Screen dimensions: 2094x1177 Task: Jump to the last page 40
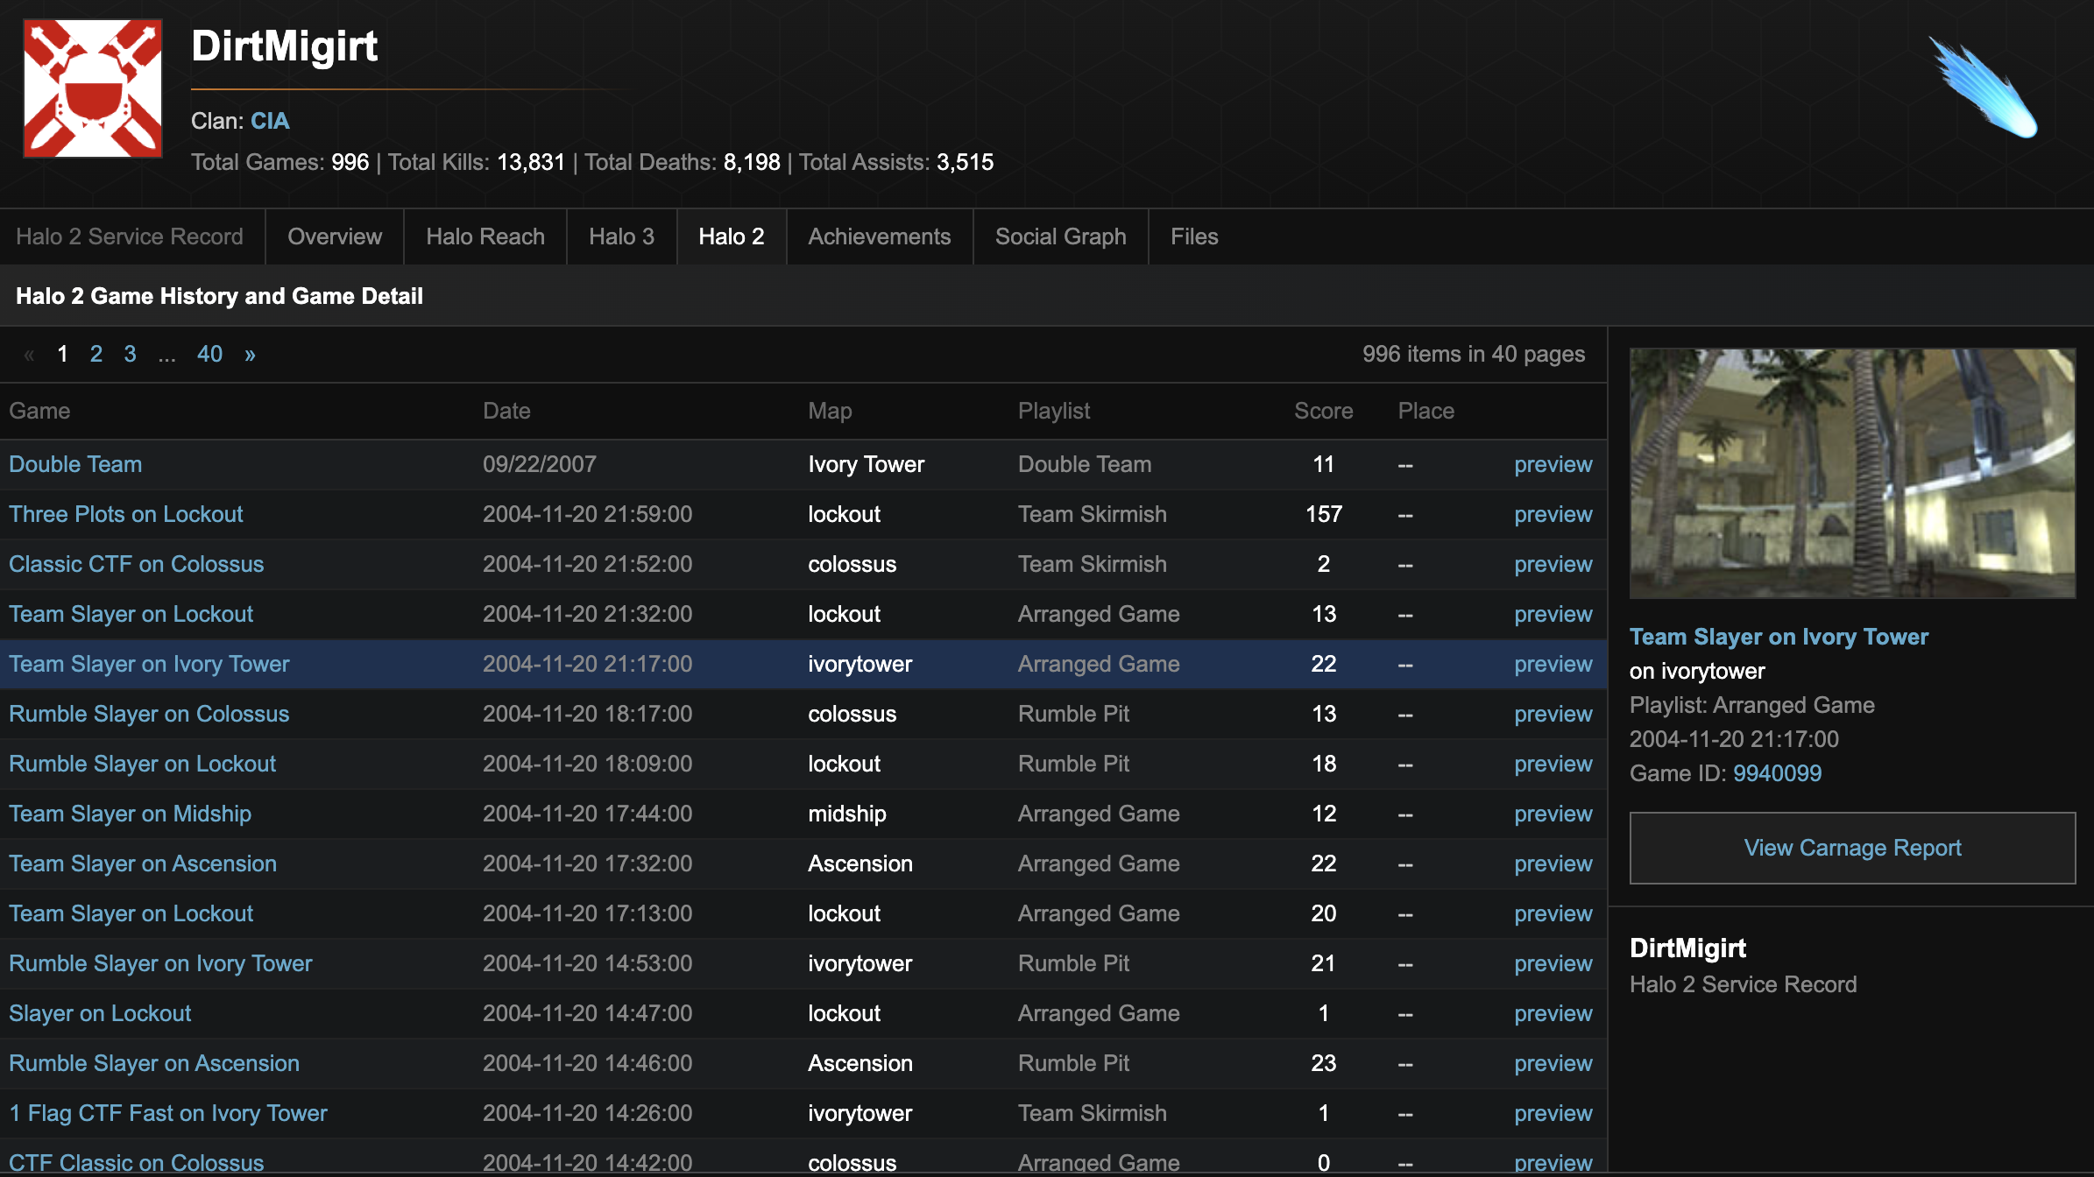pyautogui.click(x=209, y=354)
